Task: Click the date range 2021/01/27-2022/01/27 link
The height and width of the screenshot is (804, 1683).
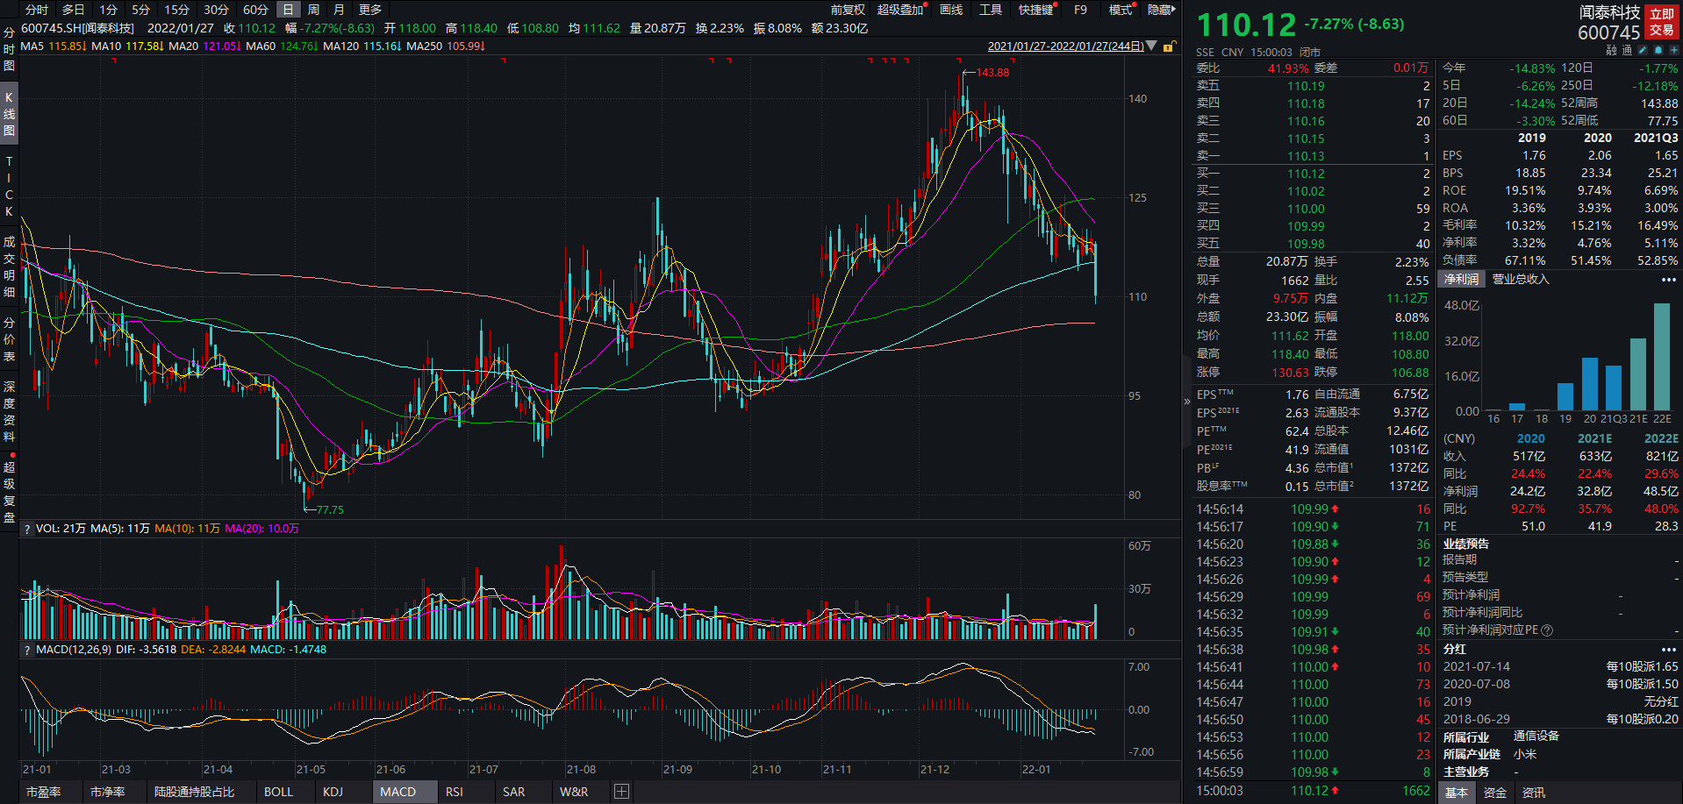Action: 1065,46
